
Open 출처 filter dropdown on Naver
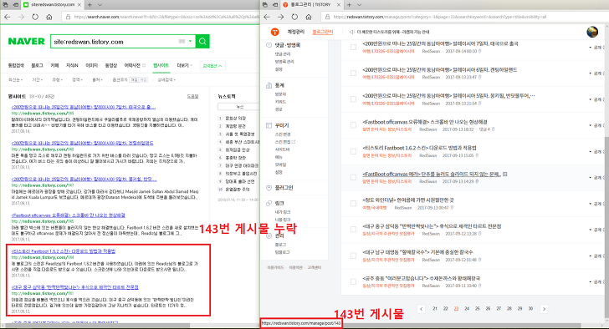98,80
